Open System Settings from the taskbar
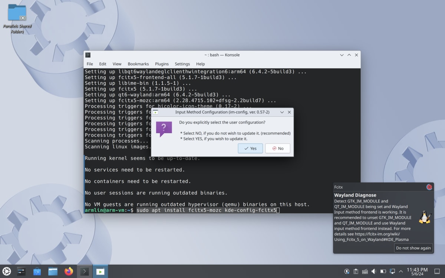 [x=21, y=271]
